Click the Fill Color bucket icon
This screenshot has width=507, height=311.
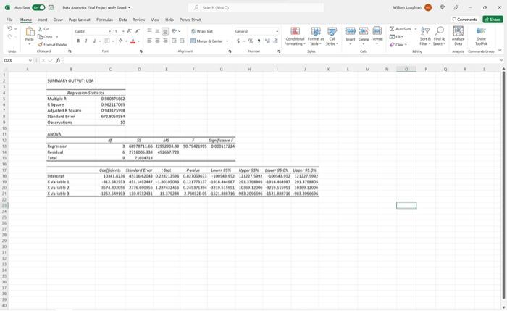click(x=121, y=41)
